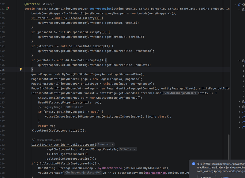The height and width of the screenshot is (178, 245).
Task: Click the editor vertical scrollbar thumb
Action: (x=228, y=147)
